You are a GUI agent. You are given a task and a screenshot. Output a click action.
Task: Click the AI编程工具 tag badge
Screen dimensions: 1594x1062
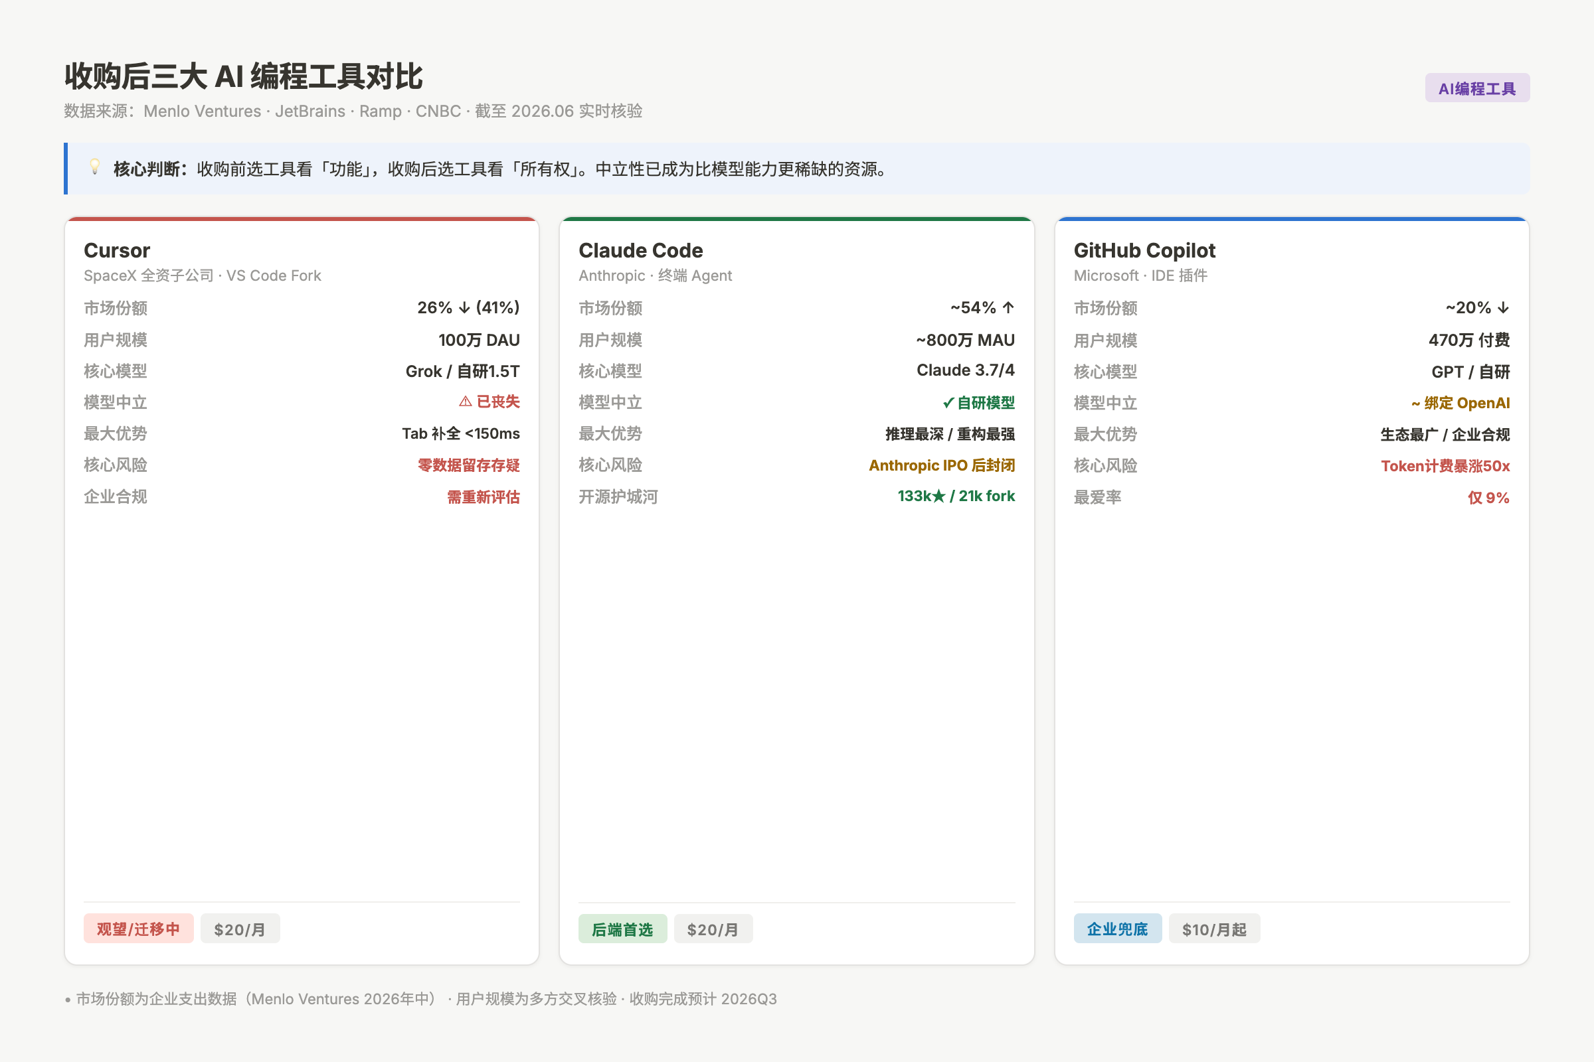[x=1476, y=88]
